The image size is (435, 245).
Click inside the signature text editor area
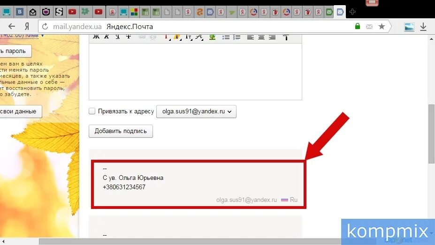point(195,71)
